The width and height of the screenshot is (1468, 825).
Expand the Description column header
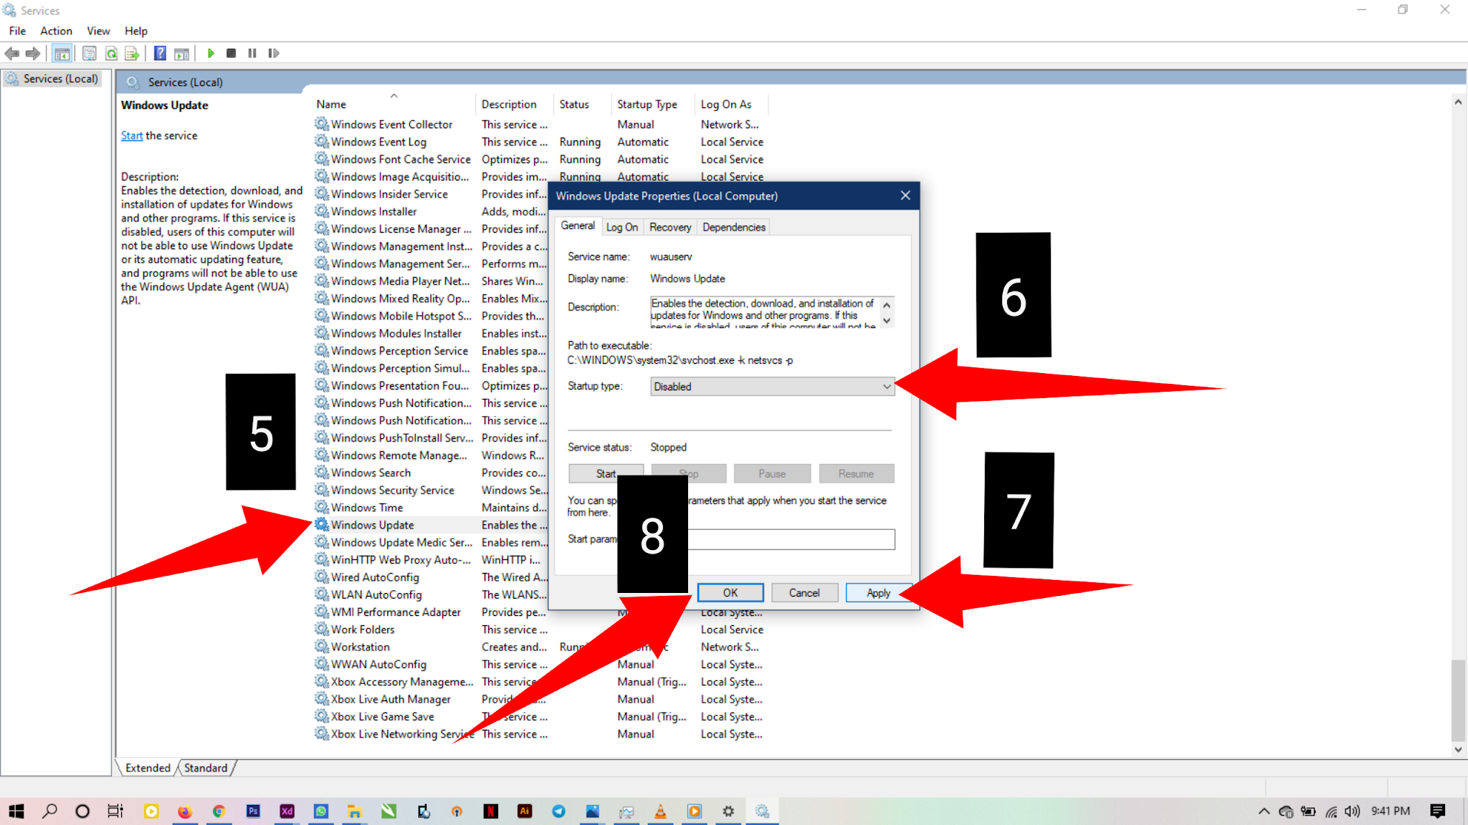tap(553, 104)
